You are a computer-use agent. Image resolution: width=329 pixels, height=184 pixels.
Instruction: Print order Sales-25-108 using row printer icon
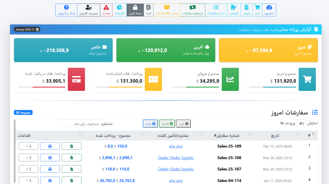[x=50, y=157]
